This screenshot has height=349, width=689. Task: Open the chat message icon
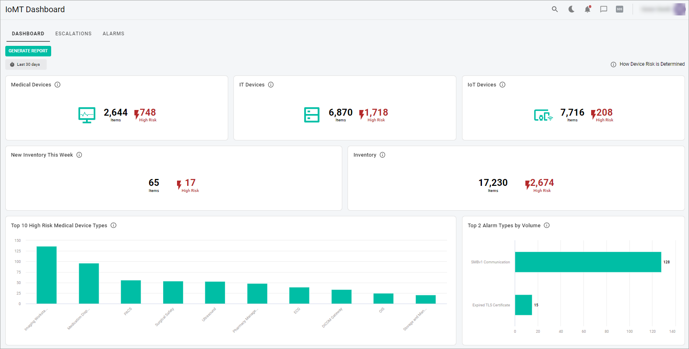click(x=604, y=9)
